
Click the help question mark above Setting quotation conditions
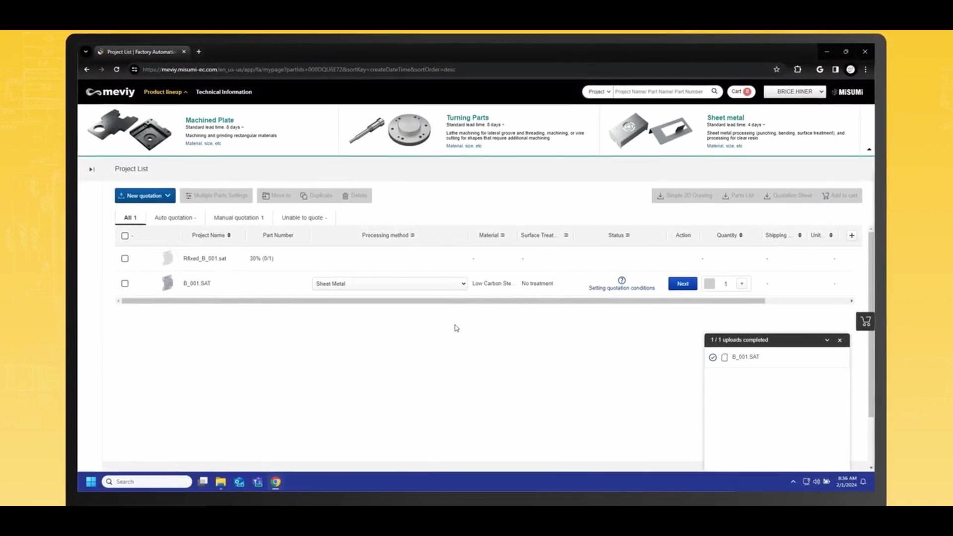(x=621, y=280)
